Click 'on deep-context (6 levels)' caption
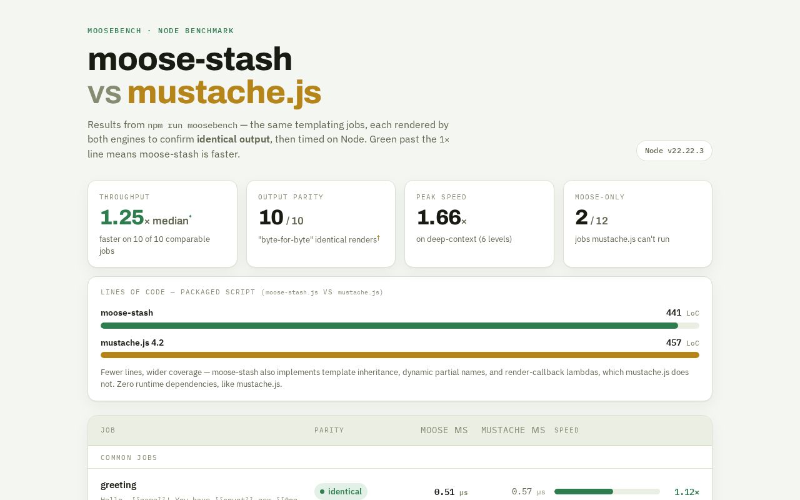This screenshot has height=500, width=800. (x=464, y=239)
